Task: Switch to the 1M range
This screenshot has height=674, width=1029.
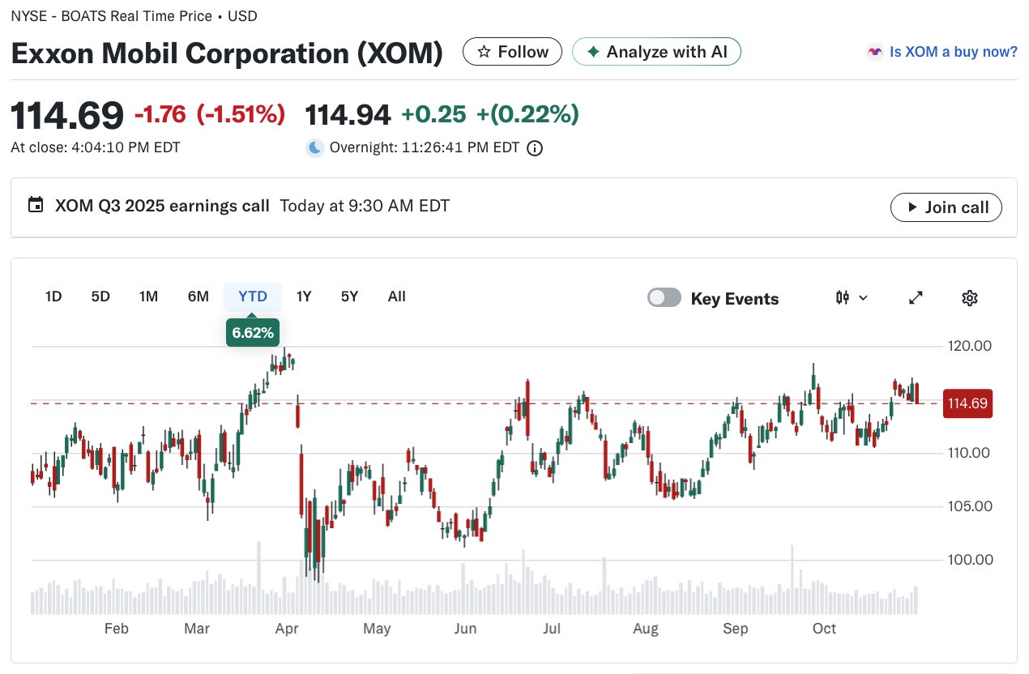Action: click(x=148, y=296)
